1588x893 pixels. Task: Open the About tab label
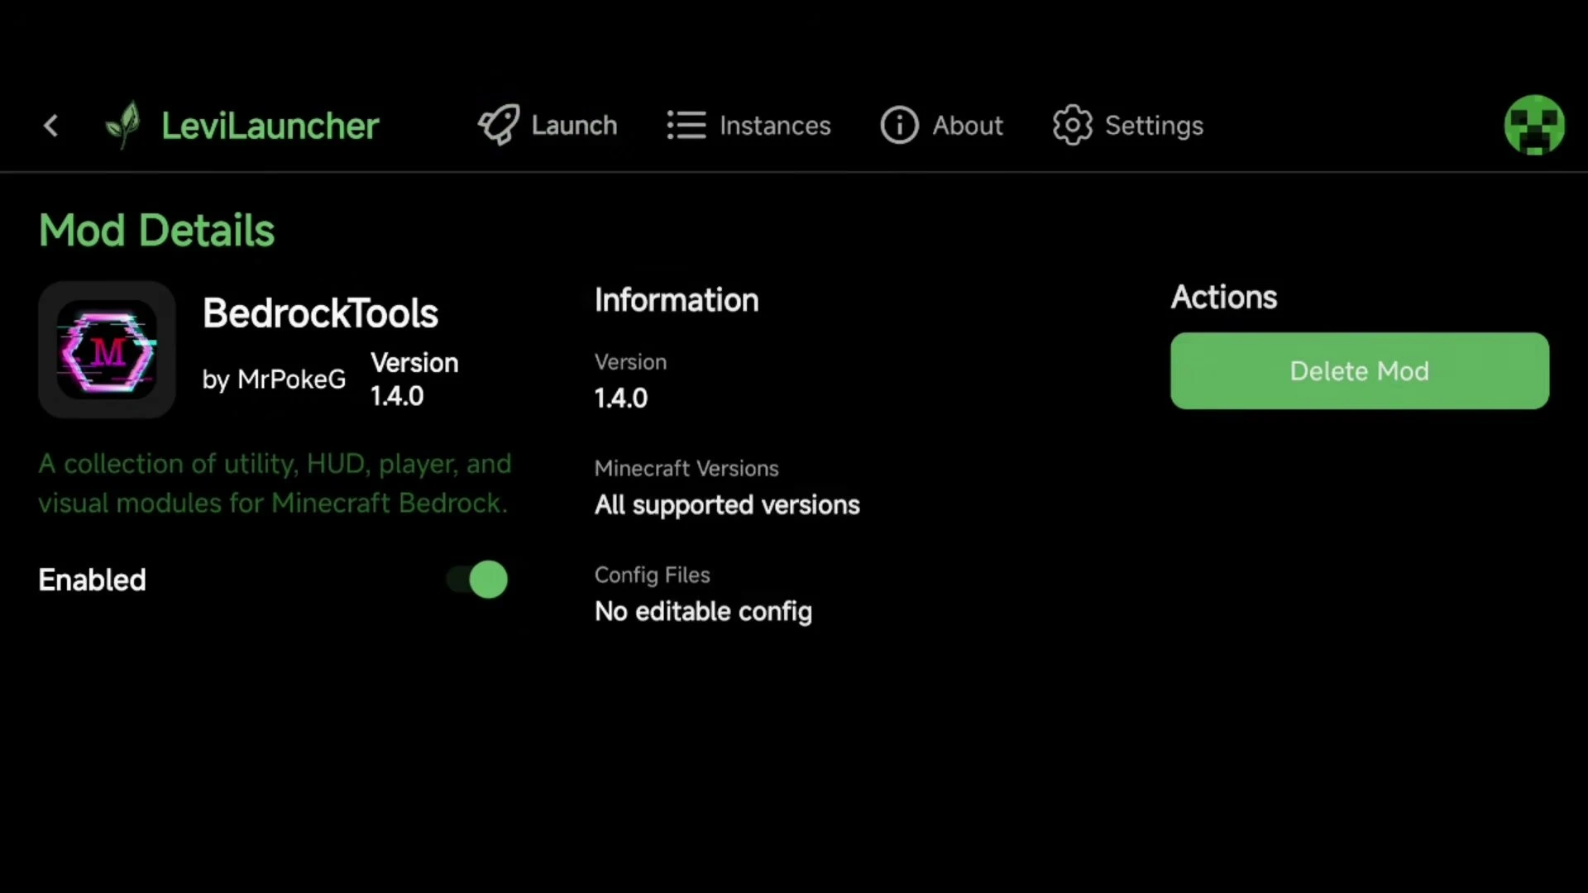pyautogui.click(x=968, y=126)
